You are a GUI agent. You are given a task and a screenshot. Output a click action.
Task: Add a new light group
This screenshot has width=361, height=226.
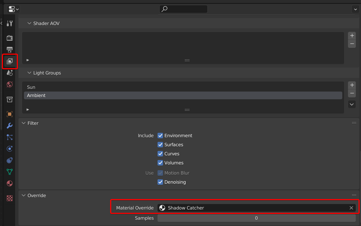click(x=352, y=85)
